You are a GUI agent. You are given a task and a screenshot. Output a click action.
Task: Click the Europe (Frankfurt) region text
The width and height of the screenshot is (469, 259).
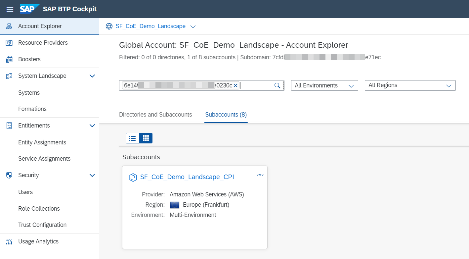(206, 205)
